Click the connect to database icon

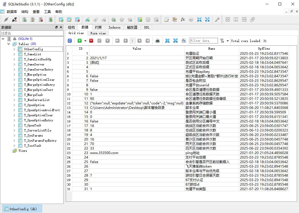click(x=6, y=19)
